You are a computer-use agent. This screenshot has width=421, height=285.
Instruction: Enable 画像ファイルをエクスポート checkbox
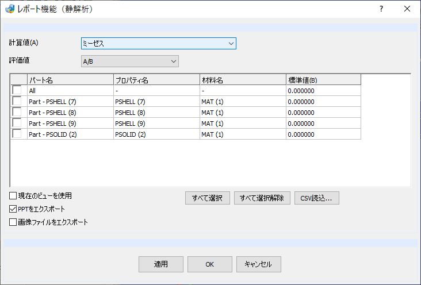pyautogui.click(x=13, y=222)
